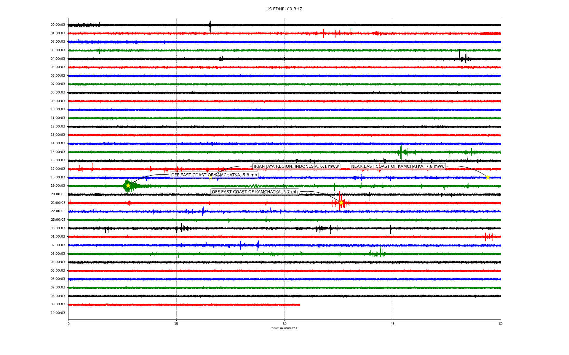The width and height of the screenshot is (569, 355).
Task: Click the first 00:00:03 row label at the top
Action: click(58, 25)
